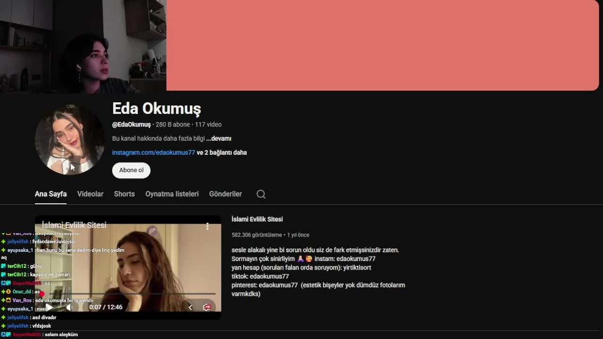Viewport: 603px width, 339px height.
Task: Click the Eda Okumuş channel avatar
Action: 70,139
